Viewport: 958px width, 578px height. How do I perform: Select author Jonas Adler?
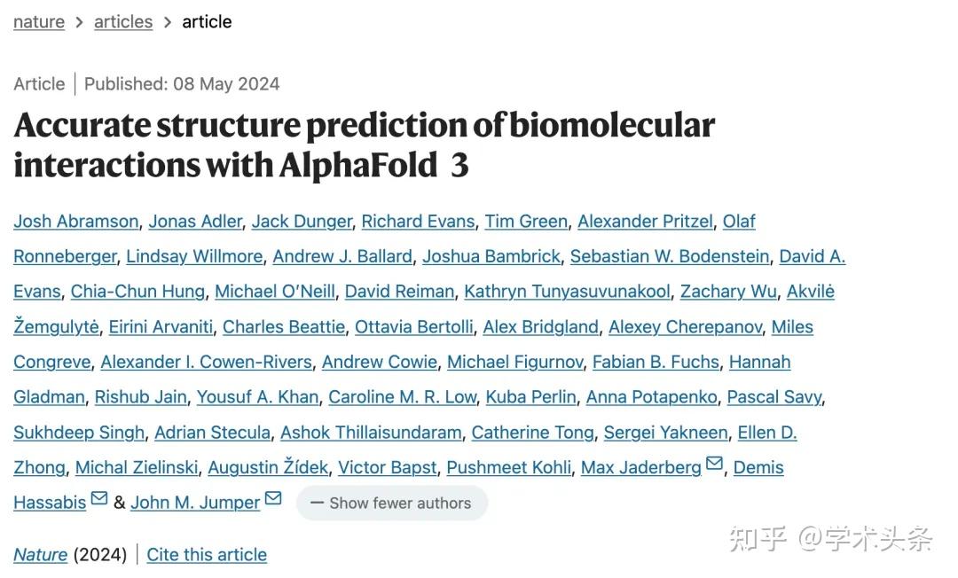pos(195,221)
